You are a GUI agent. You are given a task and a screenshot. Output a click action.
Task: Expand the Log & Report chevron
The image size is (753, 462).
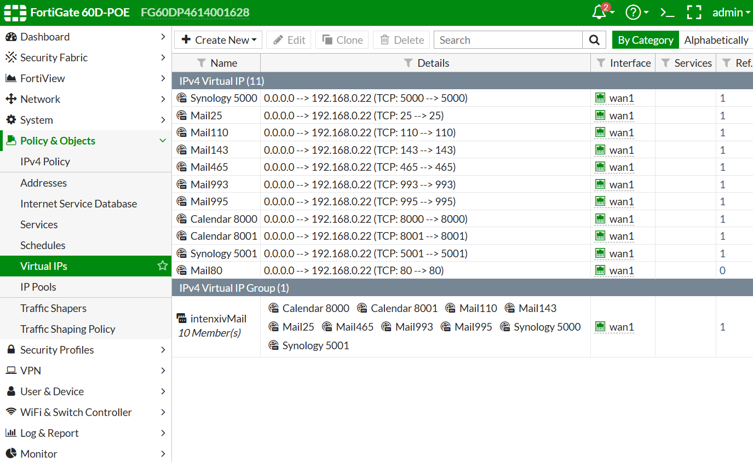(x=163, y=433)
